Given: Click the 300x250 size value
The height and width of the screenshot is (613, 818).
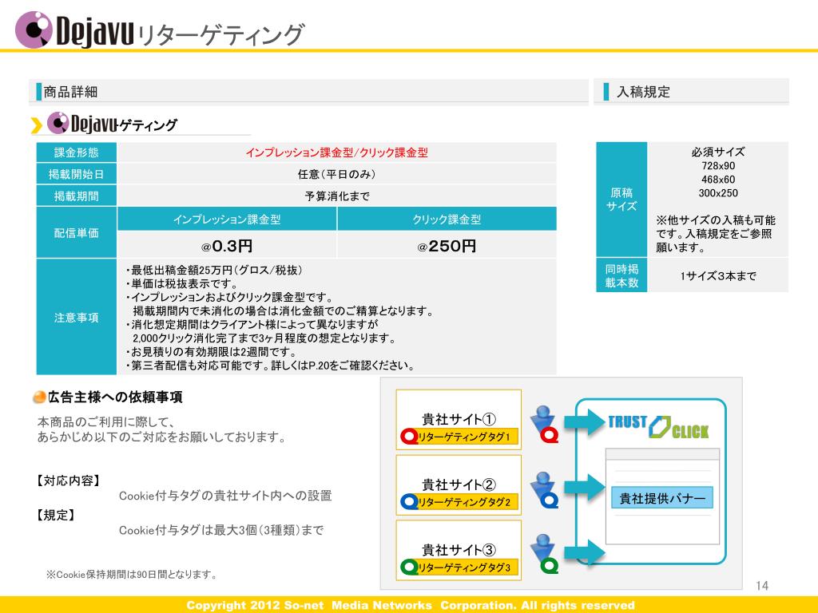Looking at the screenshot, I should tap(718, 193).
